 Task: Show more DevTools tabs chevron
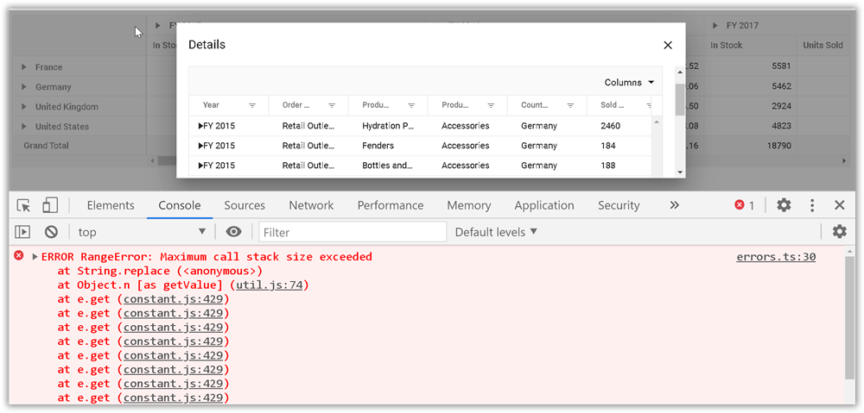point(674,205)
